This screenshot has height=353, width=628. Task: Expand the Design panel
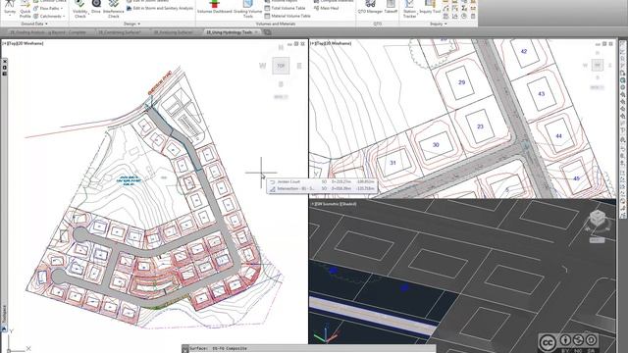(131, 24)
